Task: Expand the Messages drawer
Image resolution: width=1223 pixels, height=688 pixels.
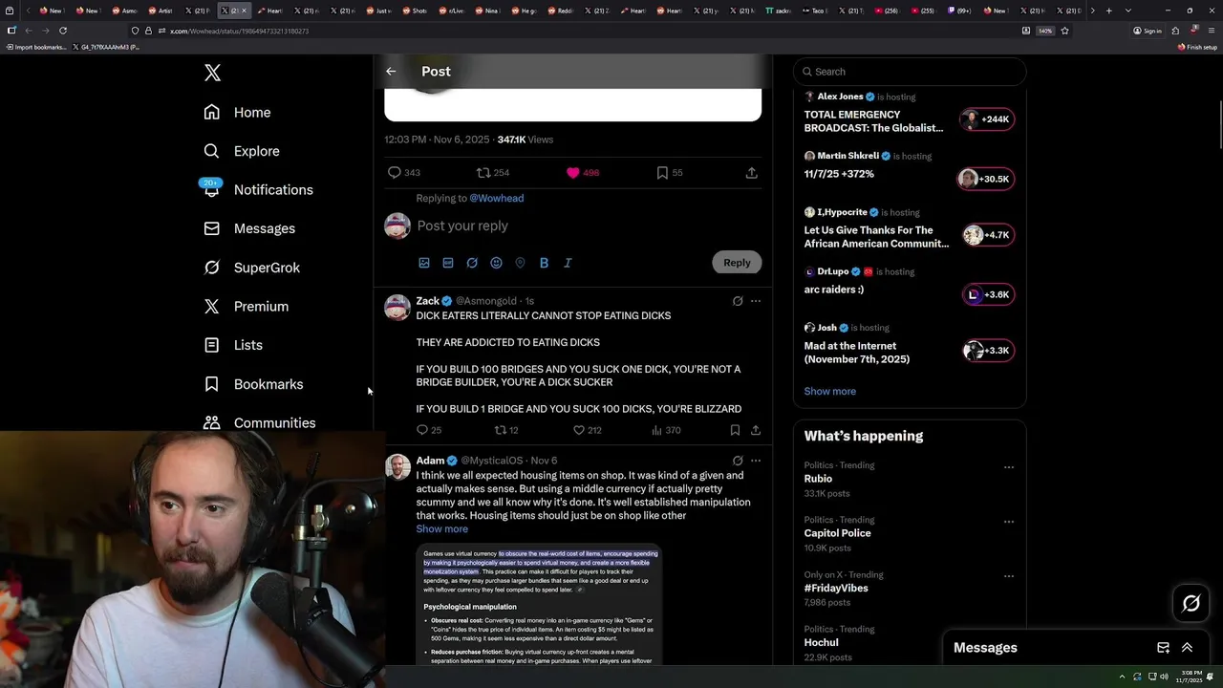Action: coord(1187,648)
